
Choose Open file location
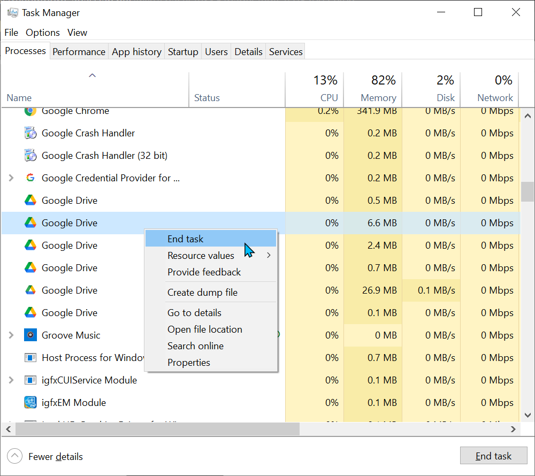[210, 329]
